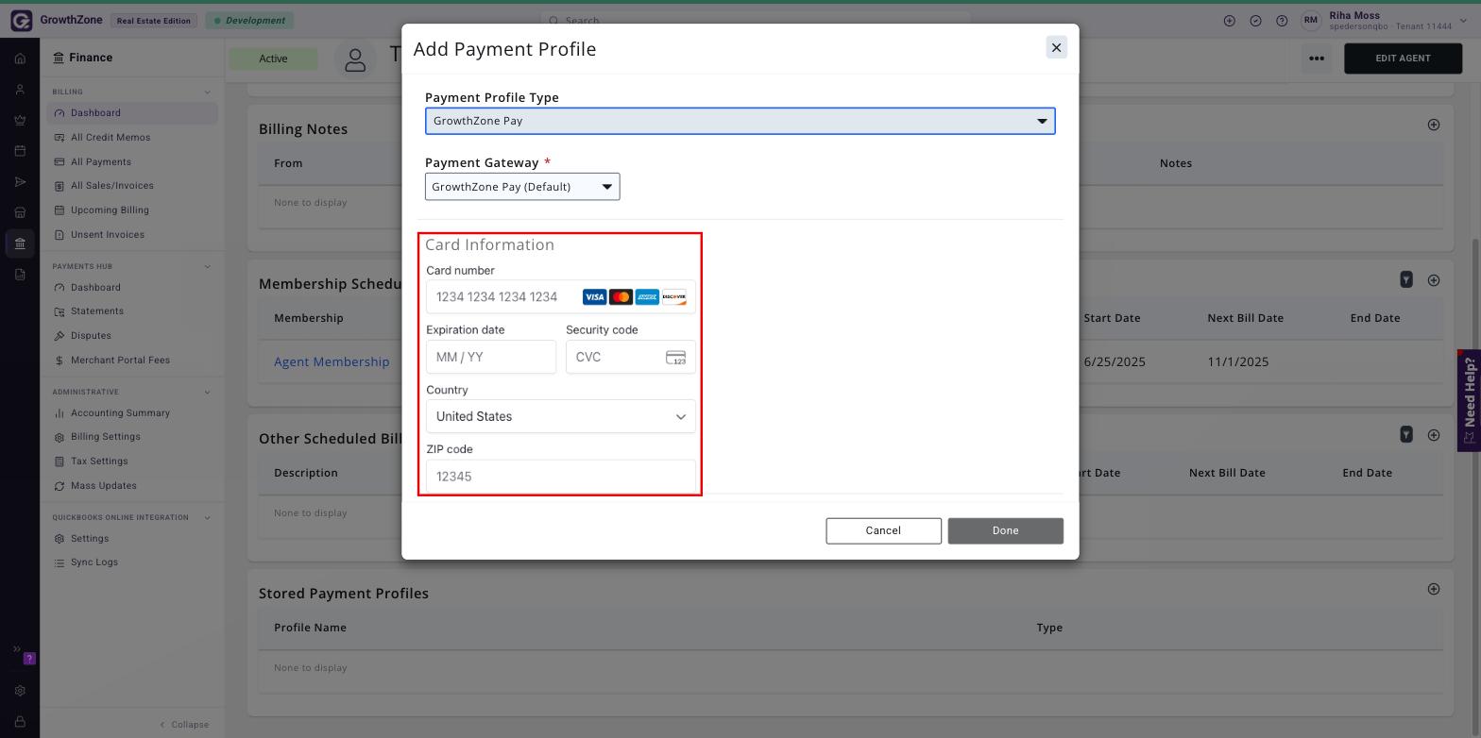Add a membership schedule with plus icon
The height and width of the screenshot is (738, 1481).
click(1434, 279)
